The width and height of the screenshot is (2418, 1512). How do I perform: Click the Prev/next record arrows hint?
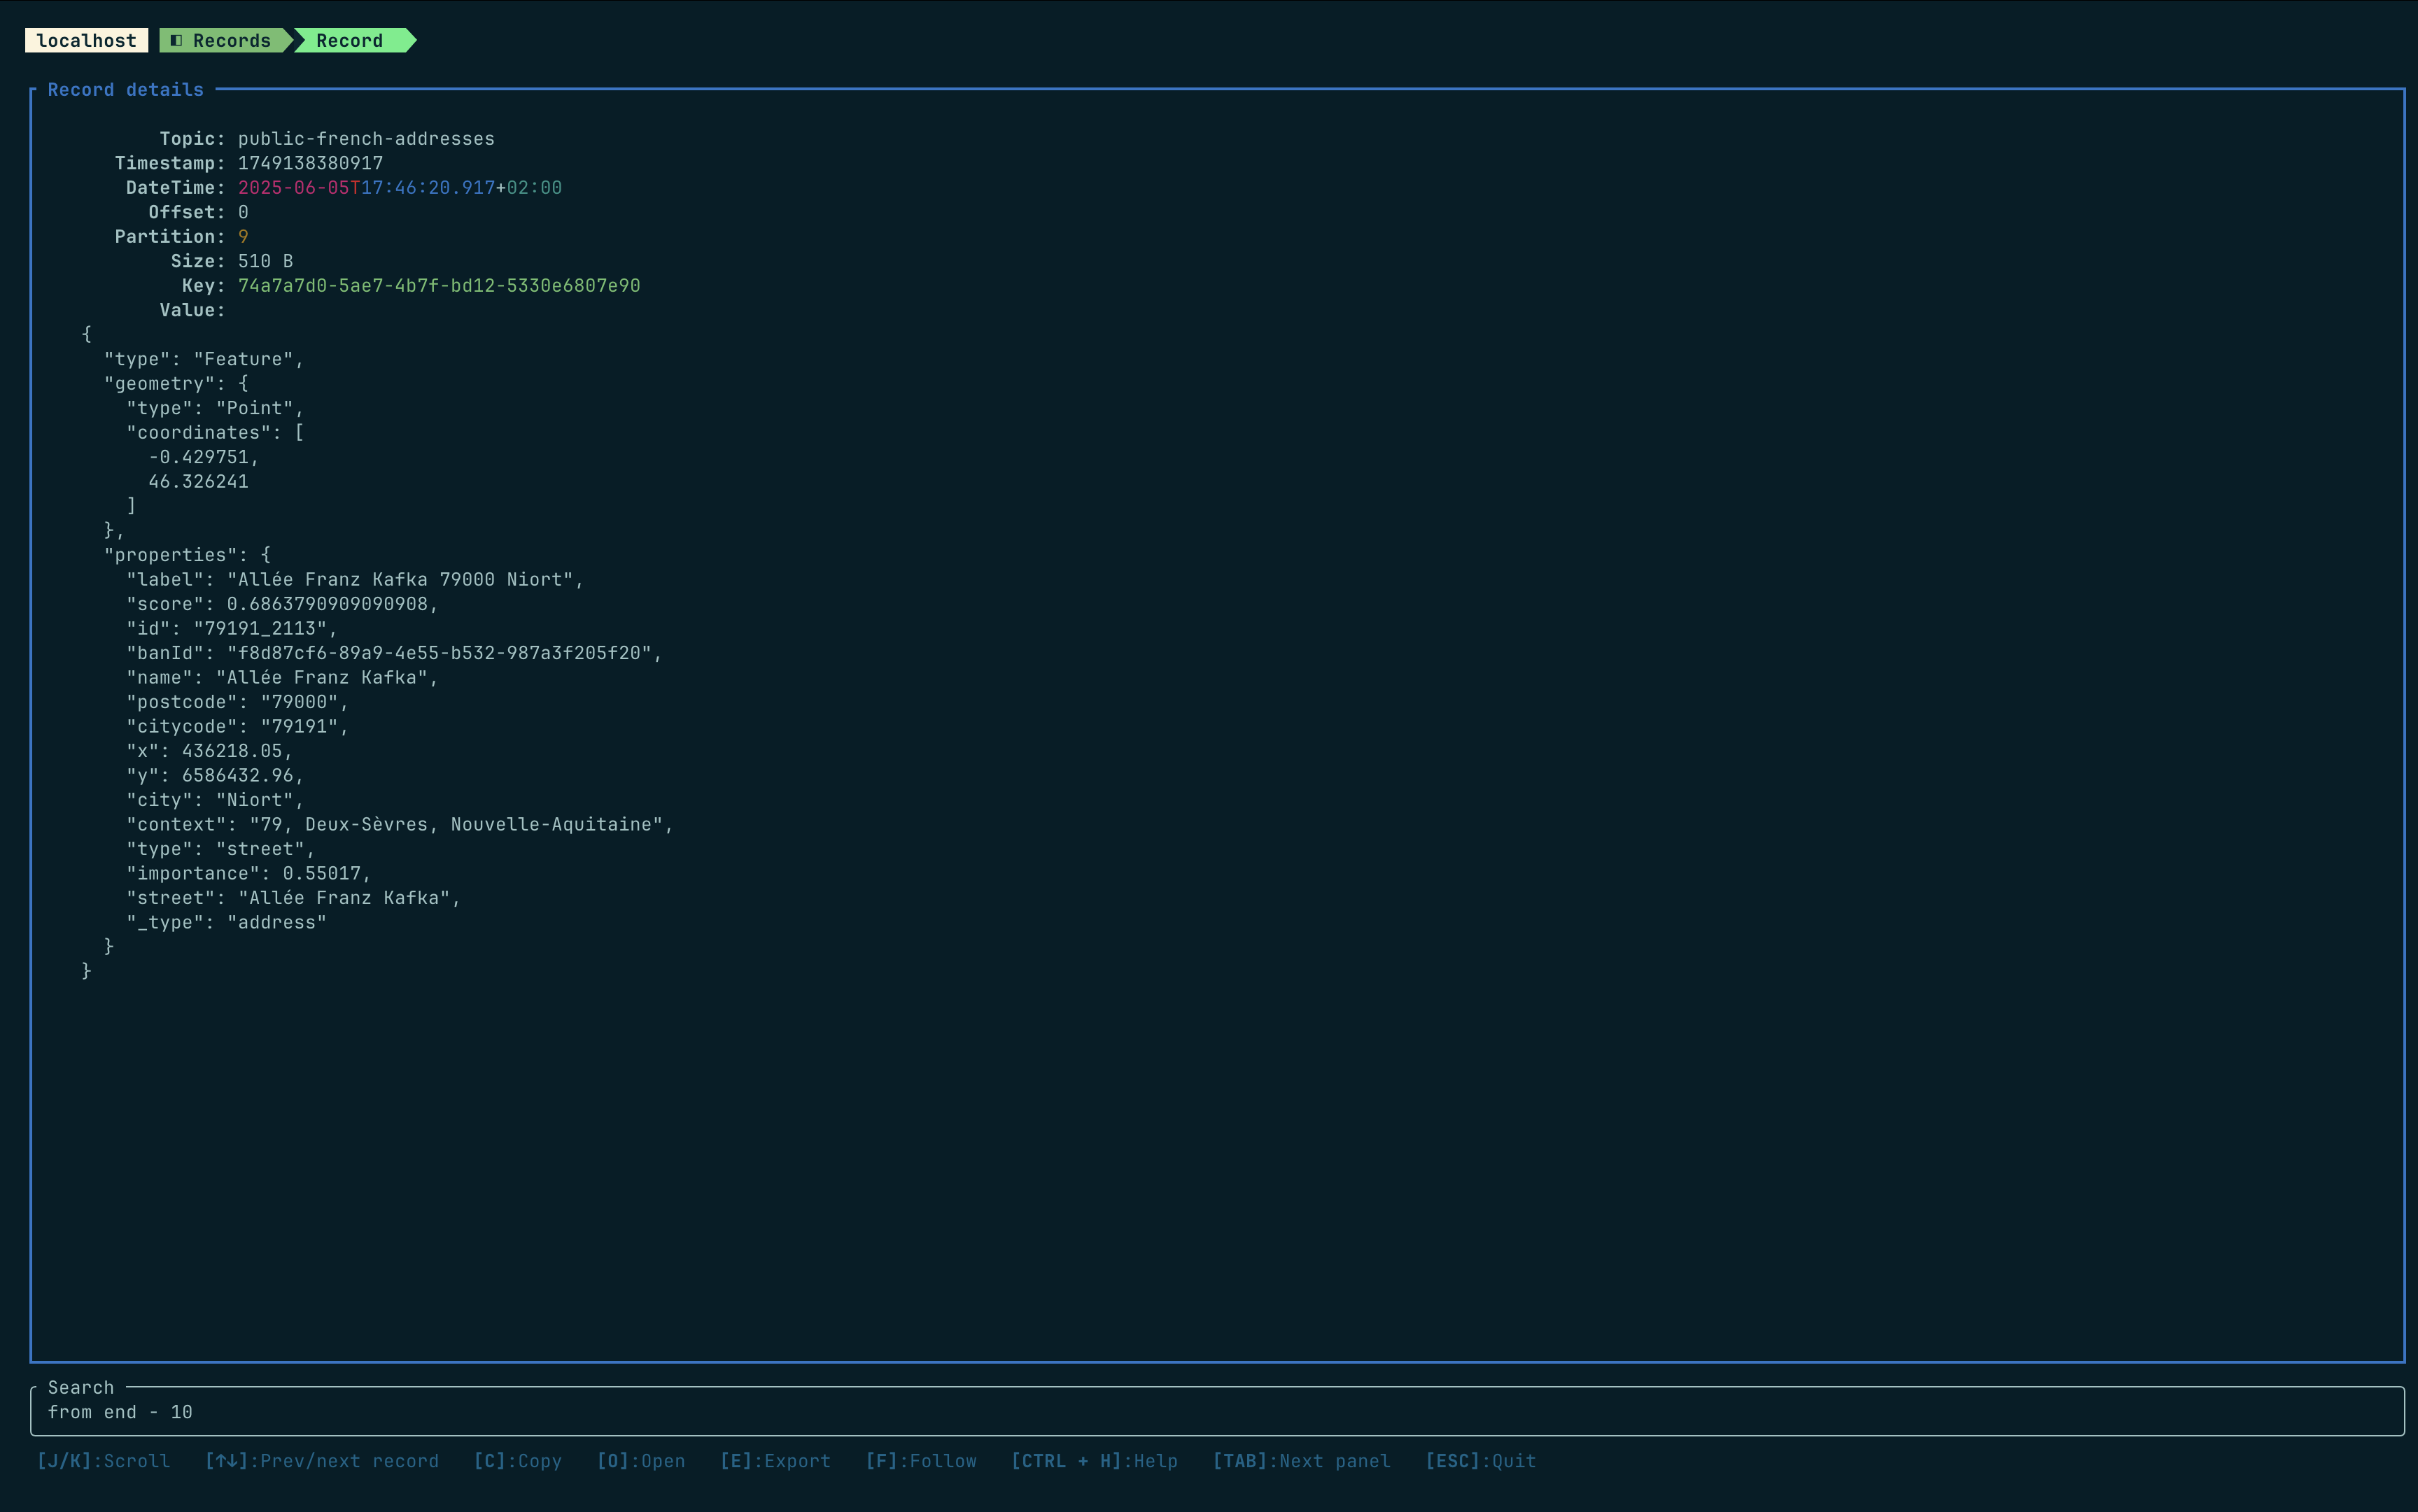(x=321, y=1461)
